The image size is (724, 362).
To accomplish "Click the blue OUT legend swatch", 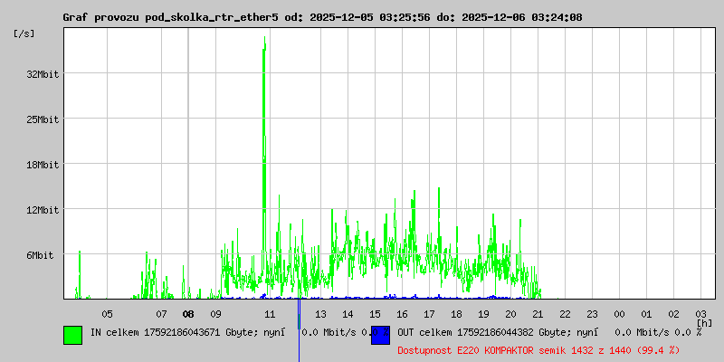I will [380, 335].
